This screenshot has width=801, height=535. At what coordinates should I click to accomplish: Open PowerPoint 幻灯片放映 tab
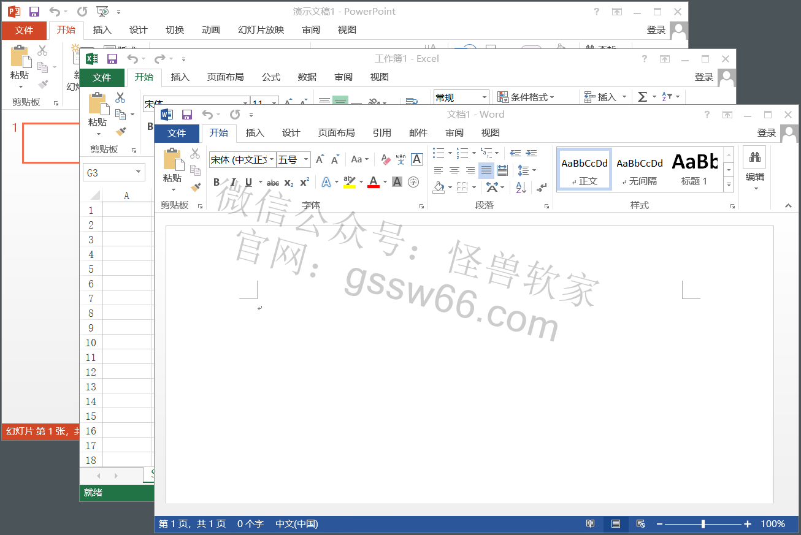click(x=261, y=30)
